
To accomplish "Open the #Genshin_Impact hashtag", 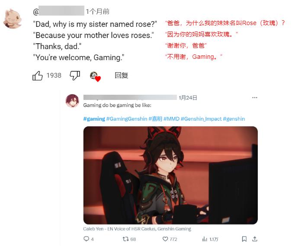I will [201, 119].
